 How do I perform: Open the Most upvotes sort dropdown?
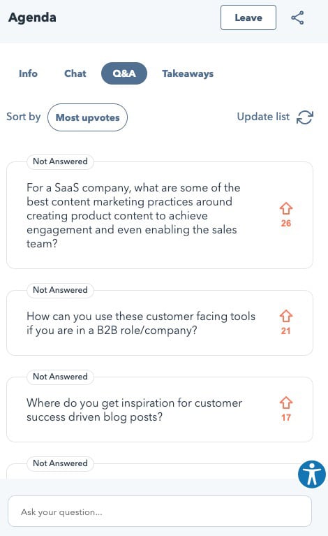[x=87, y=117]
